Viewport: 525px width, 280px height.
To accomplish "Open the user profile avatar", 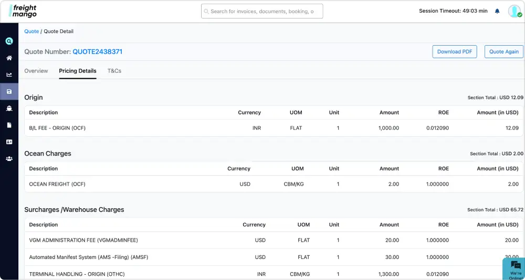I will (514, 11).
